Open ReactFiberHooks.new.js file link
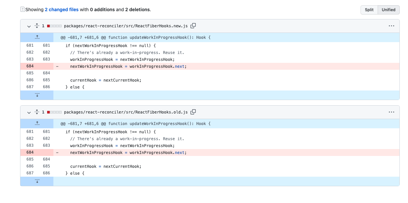 click(x=126, y=26)
